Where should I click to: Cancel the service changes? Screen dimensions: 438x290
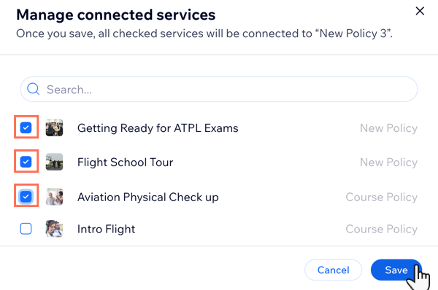click(x=334, y=270)
